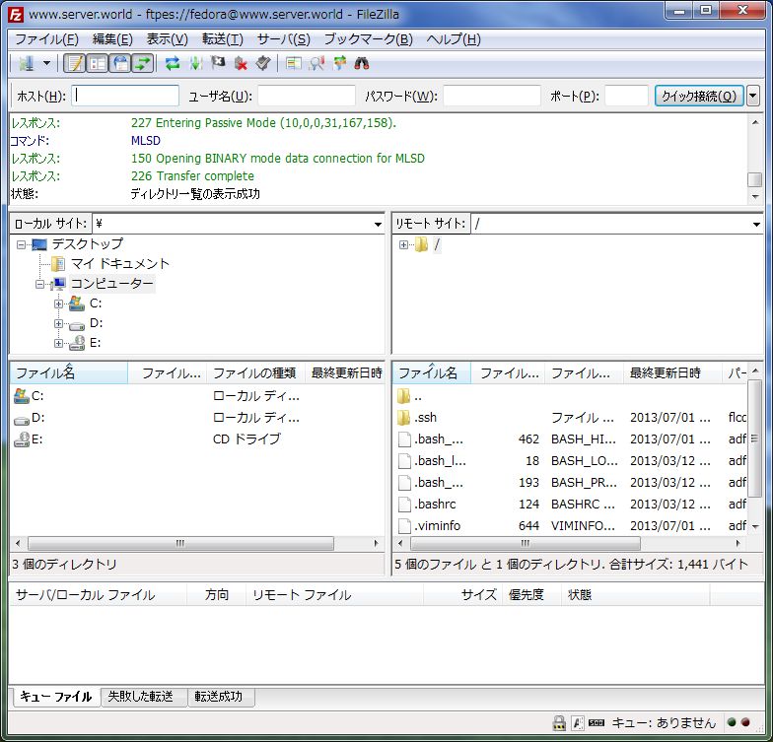Click the cancel current operation icon

217,63
